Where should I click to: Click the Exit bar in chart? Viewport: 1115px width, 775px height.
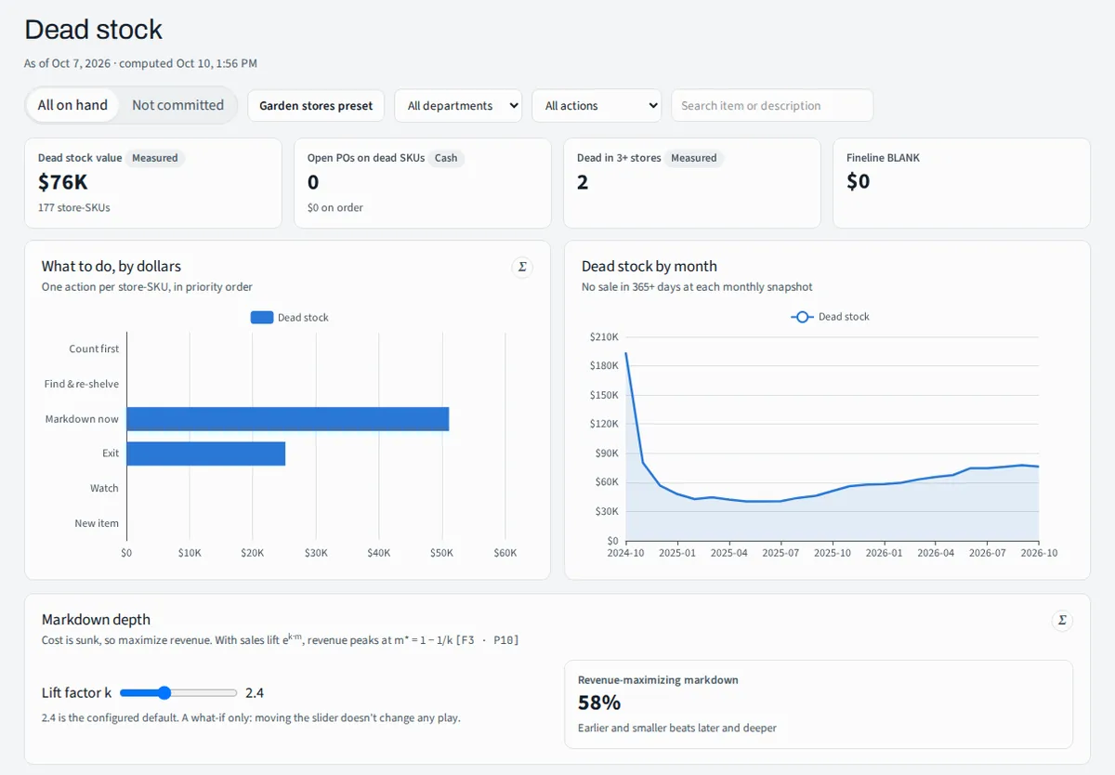coord(206,453)
